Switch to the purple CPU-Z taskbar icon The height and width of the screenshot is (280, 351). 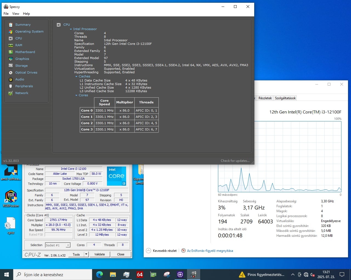pyautogui.click(x=180, y=274)
